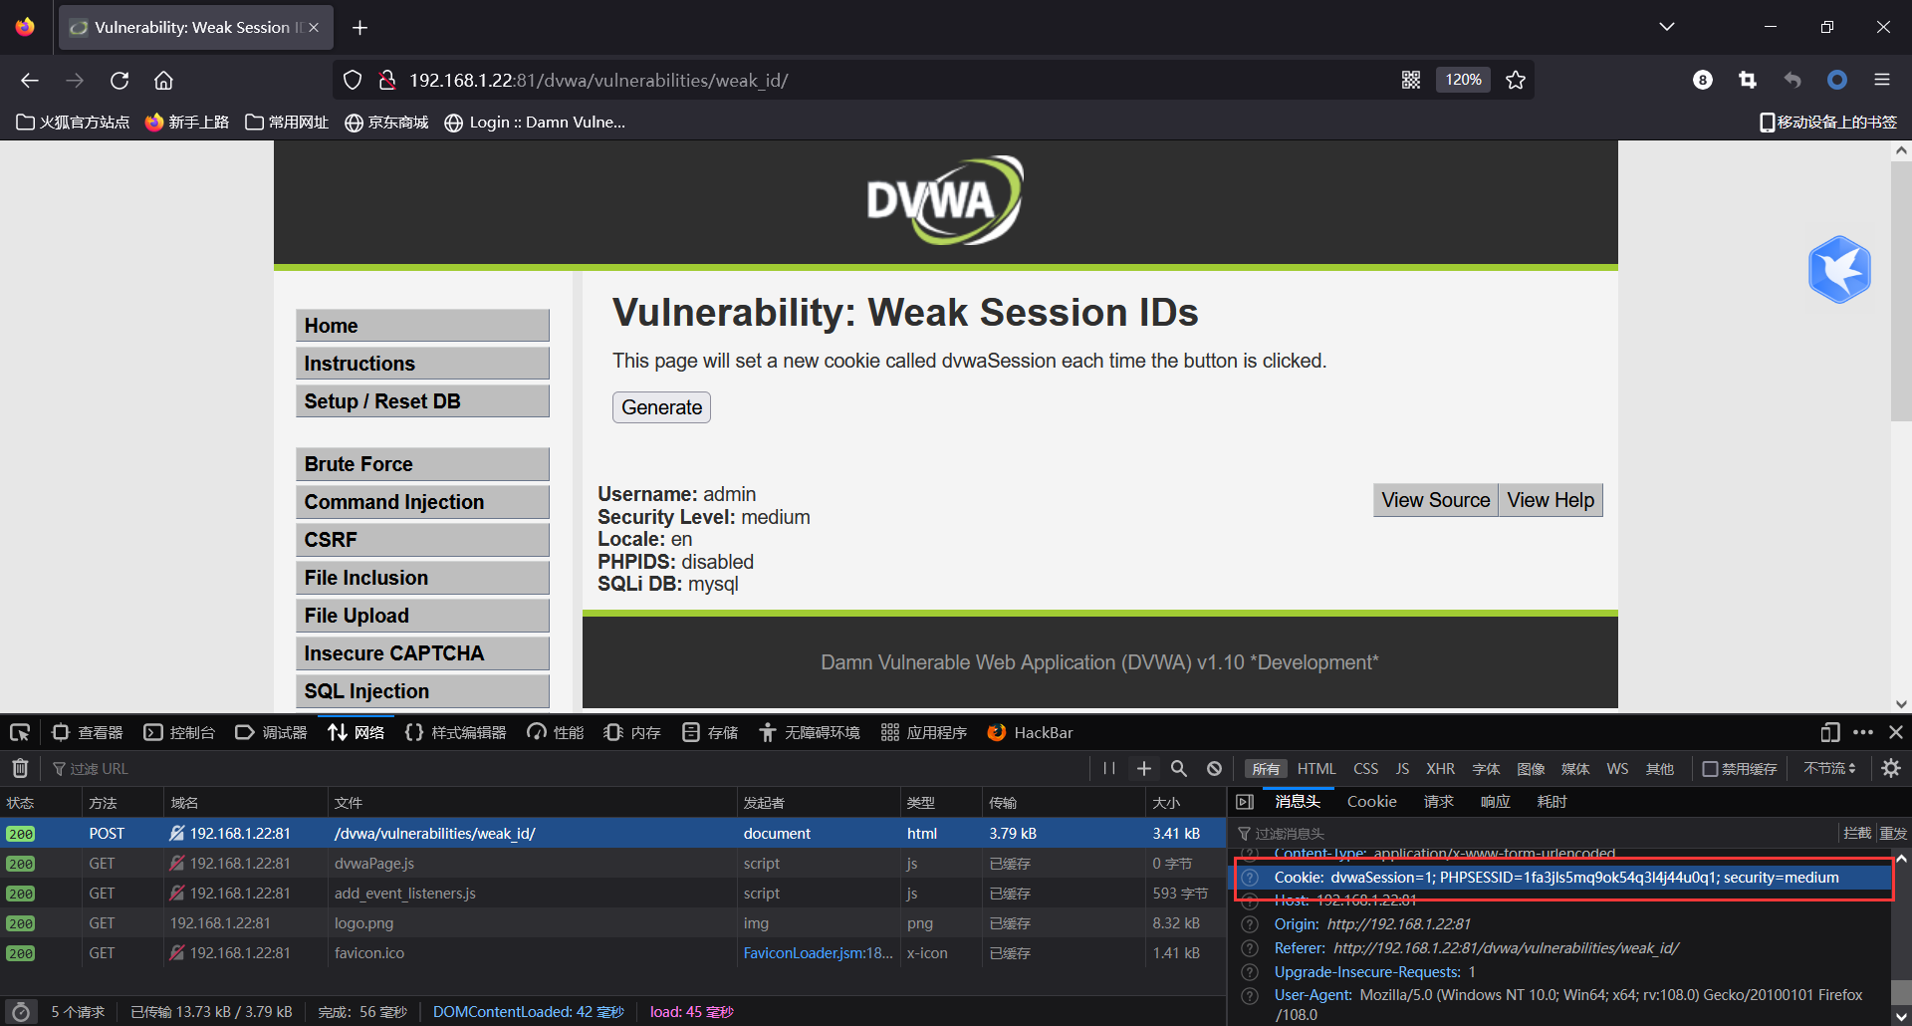This screenshot has height=1026, width=1912.
Task: Open the Brute Force menu link
Action: click(422, 464)
